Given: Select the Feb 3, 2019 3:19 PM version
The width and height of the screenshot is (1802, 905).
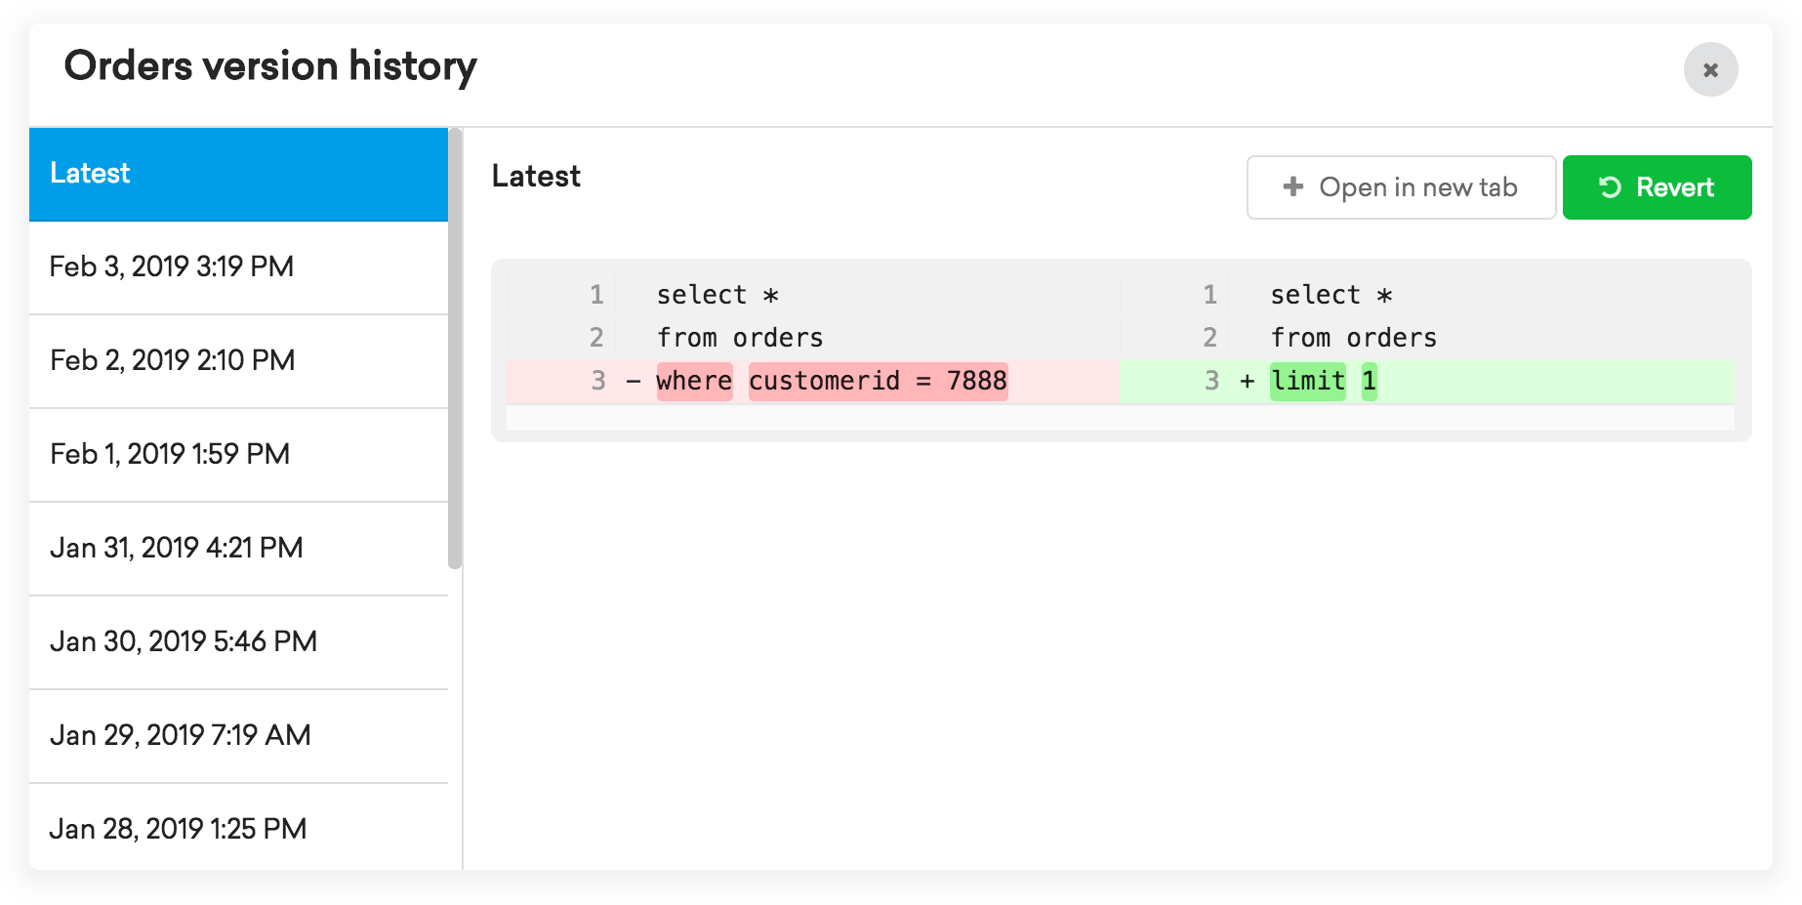Looking at the screenshot, I should pyautogui.click(x=238, y=267).
